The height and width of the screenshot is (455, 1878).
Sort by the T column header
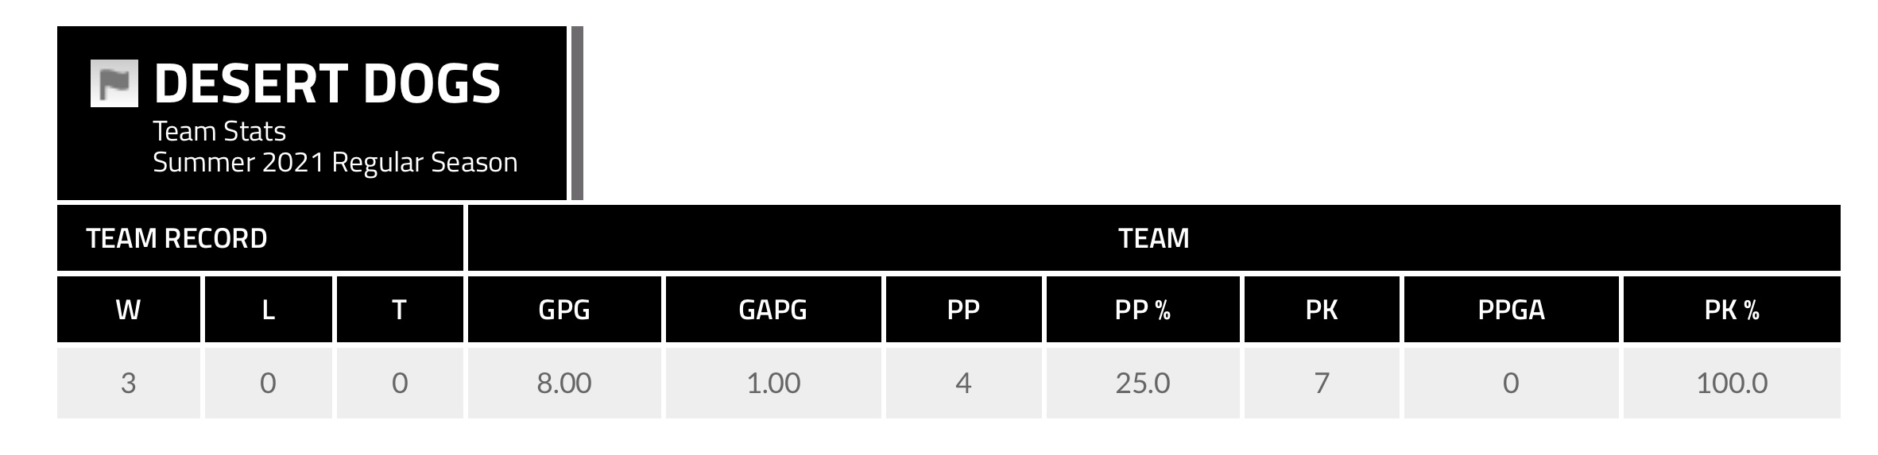(x=399, y=310)
